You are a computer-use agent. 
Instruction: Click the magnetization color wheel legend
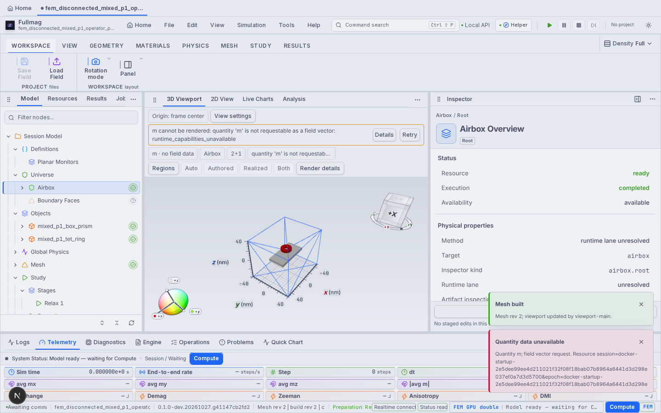173,302
